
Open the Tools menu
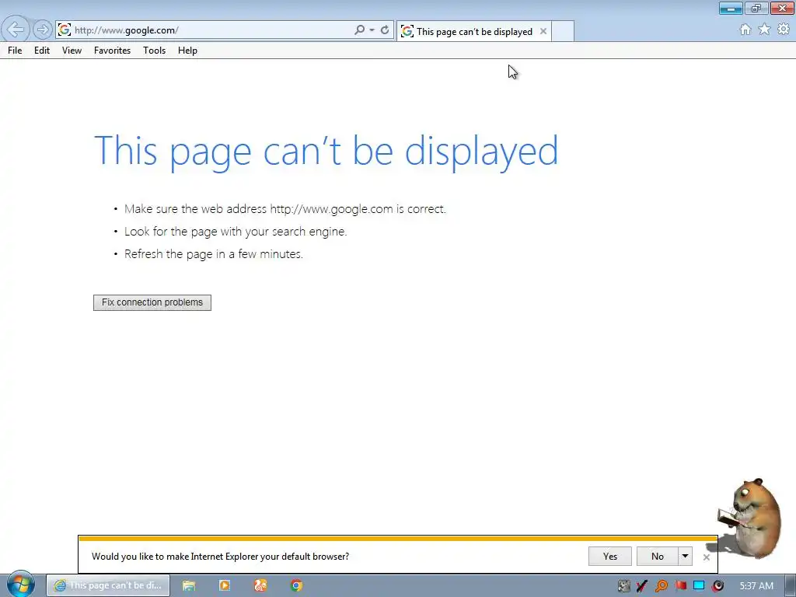click(155, 51)
